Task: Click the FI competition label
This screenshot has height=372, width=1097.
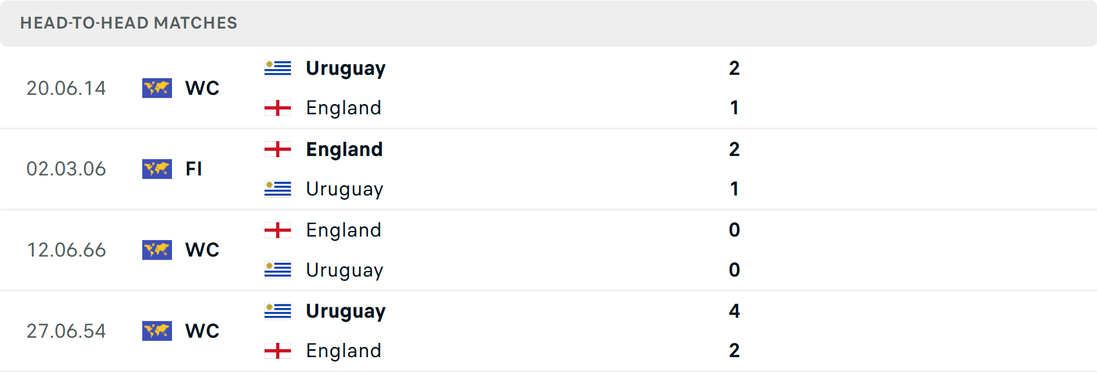Action: click(194, 169)
